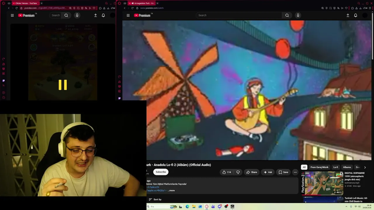
Task: Select the All filter chip
Action: 304,167
